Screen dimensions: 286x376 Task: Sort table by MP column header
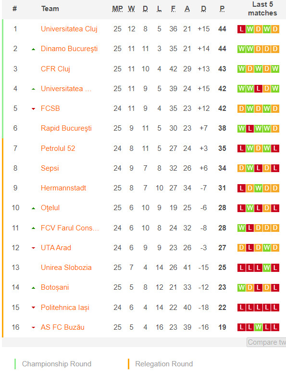point(117,9)
